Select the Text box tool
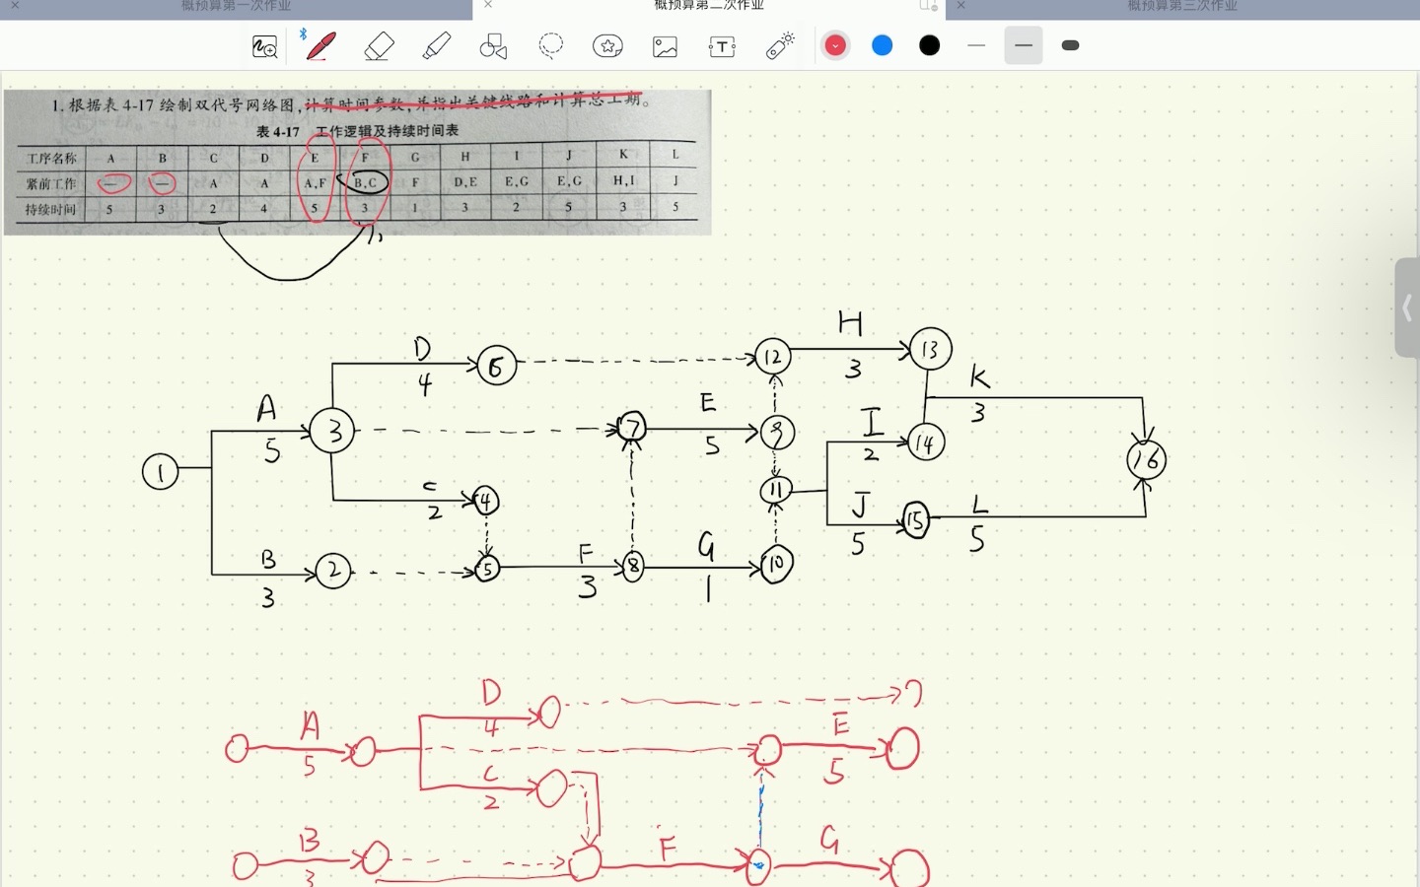 (x=722, y=46)
